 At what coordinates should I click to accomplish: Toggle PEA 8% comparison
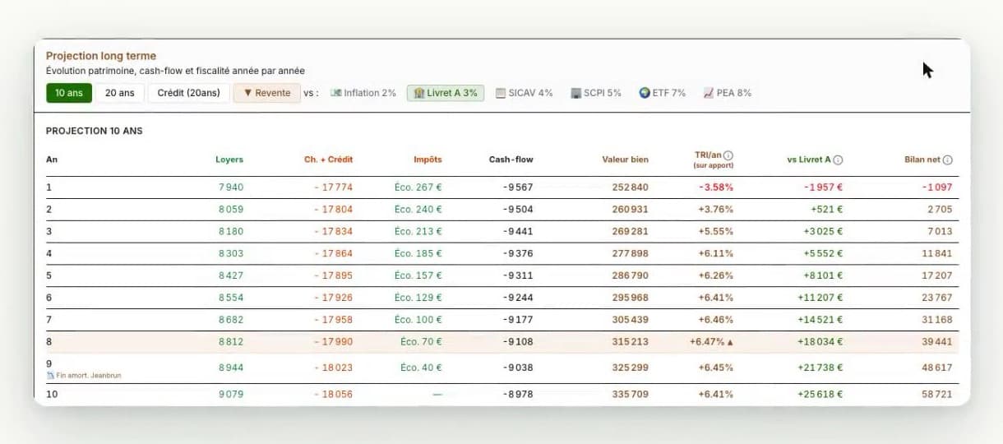click(x=727, y=93)
